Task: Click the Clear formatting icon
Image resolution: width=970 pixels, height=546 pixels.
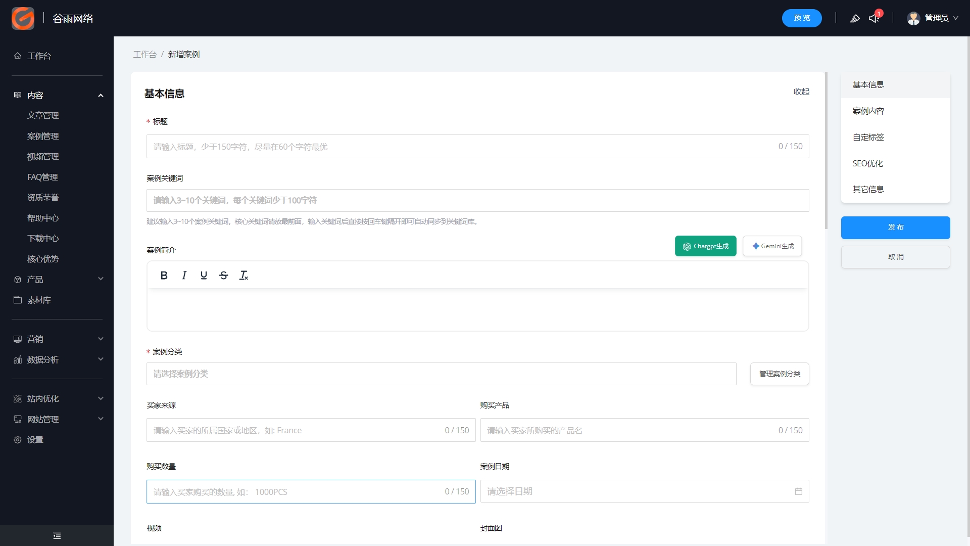Action: pyautogui.click(x=244, y=276)
